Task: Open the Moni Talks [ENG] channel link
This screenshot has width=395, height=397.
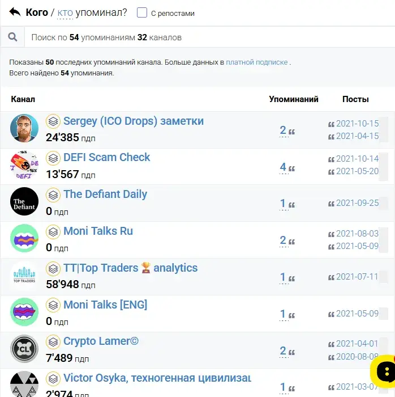Action: click(105, 305)
